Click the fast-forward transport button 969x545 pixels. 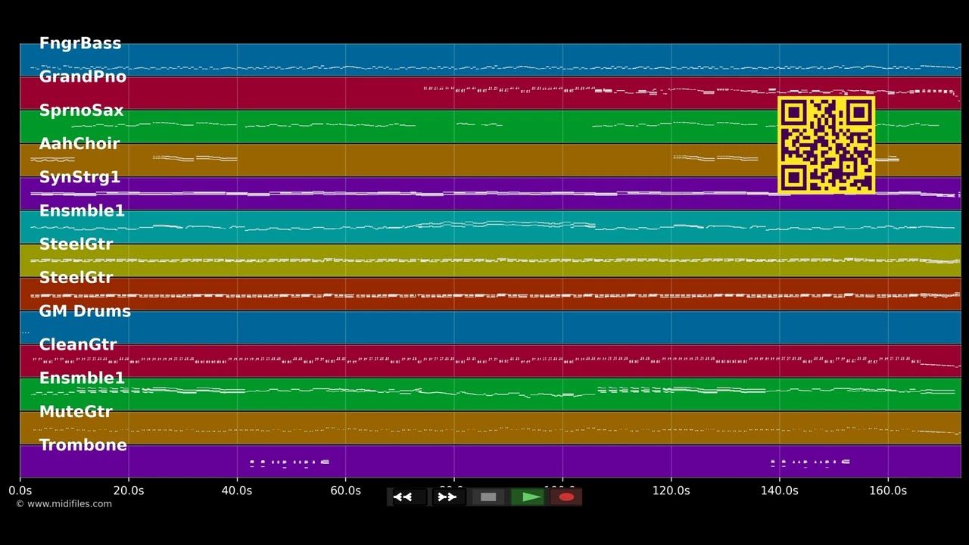(x=448, y=497)
